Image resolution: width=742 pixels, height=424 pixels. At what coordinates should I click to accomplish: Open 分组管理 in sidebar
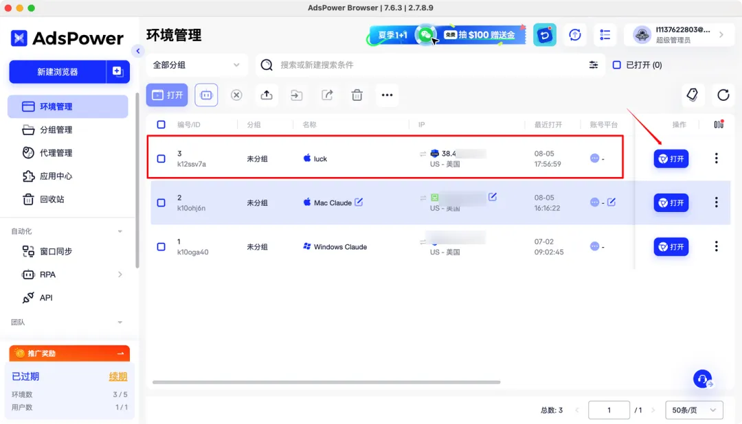tap(56, 130)
